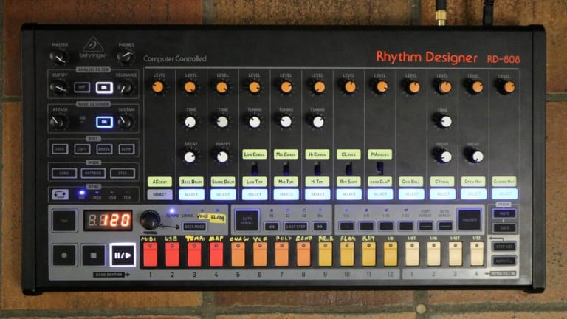567x319 pixels.
Task: Click the Rhythm Designer RD-808 title
Action: coord(447,58)
